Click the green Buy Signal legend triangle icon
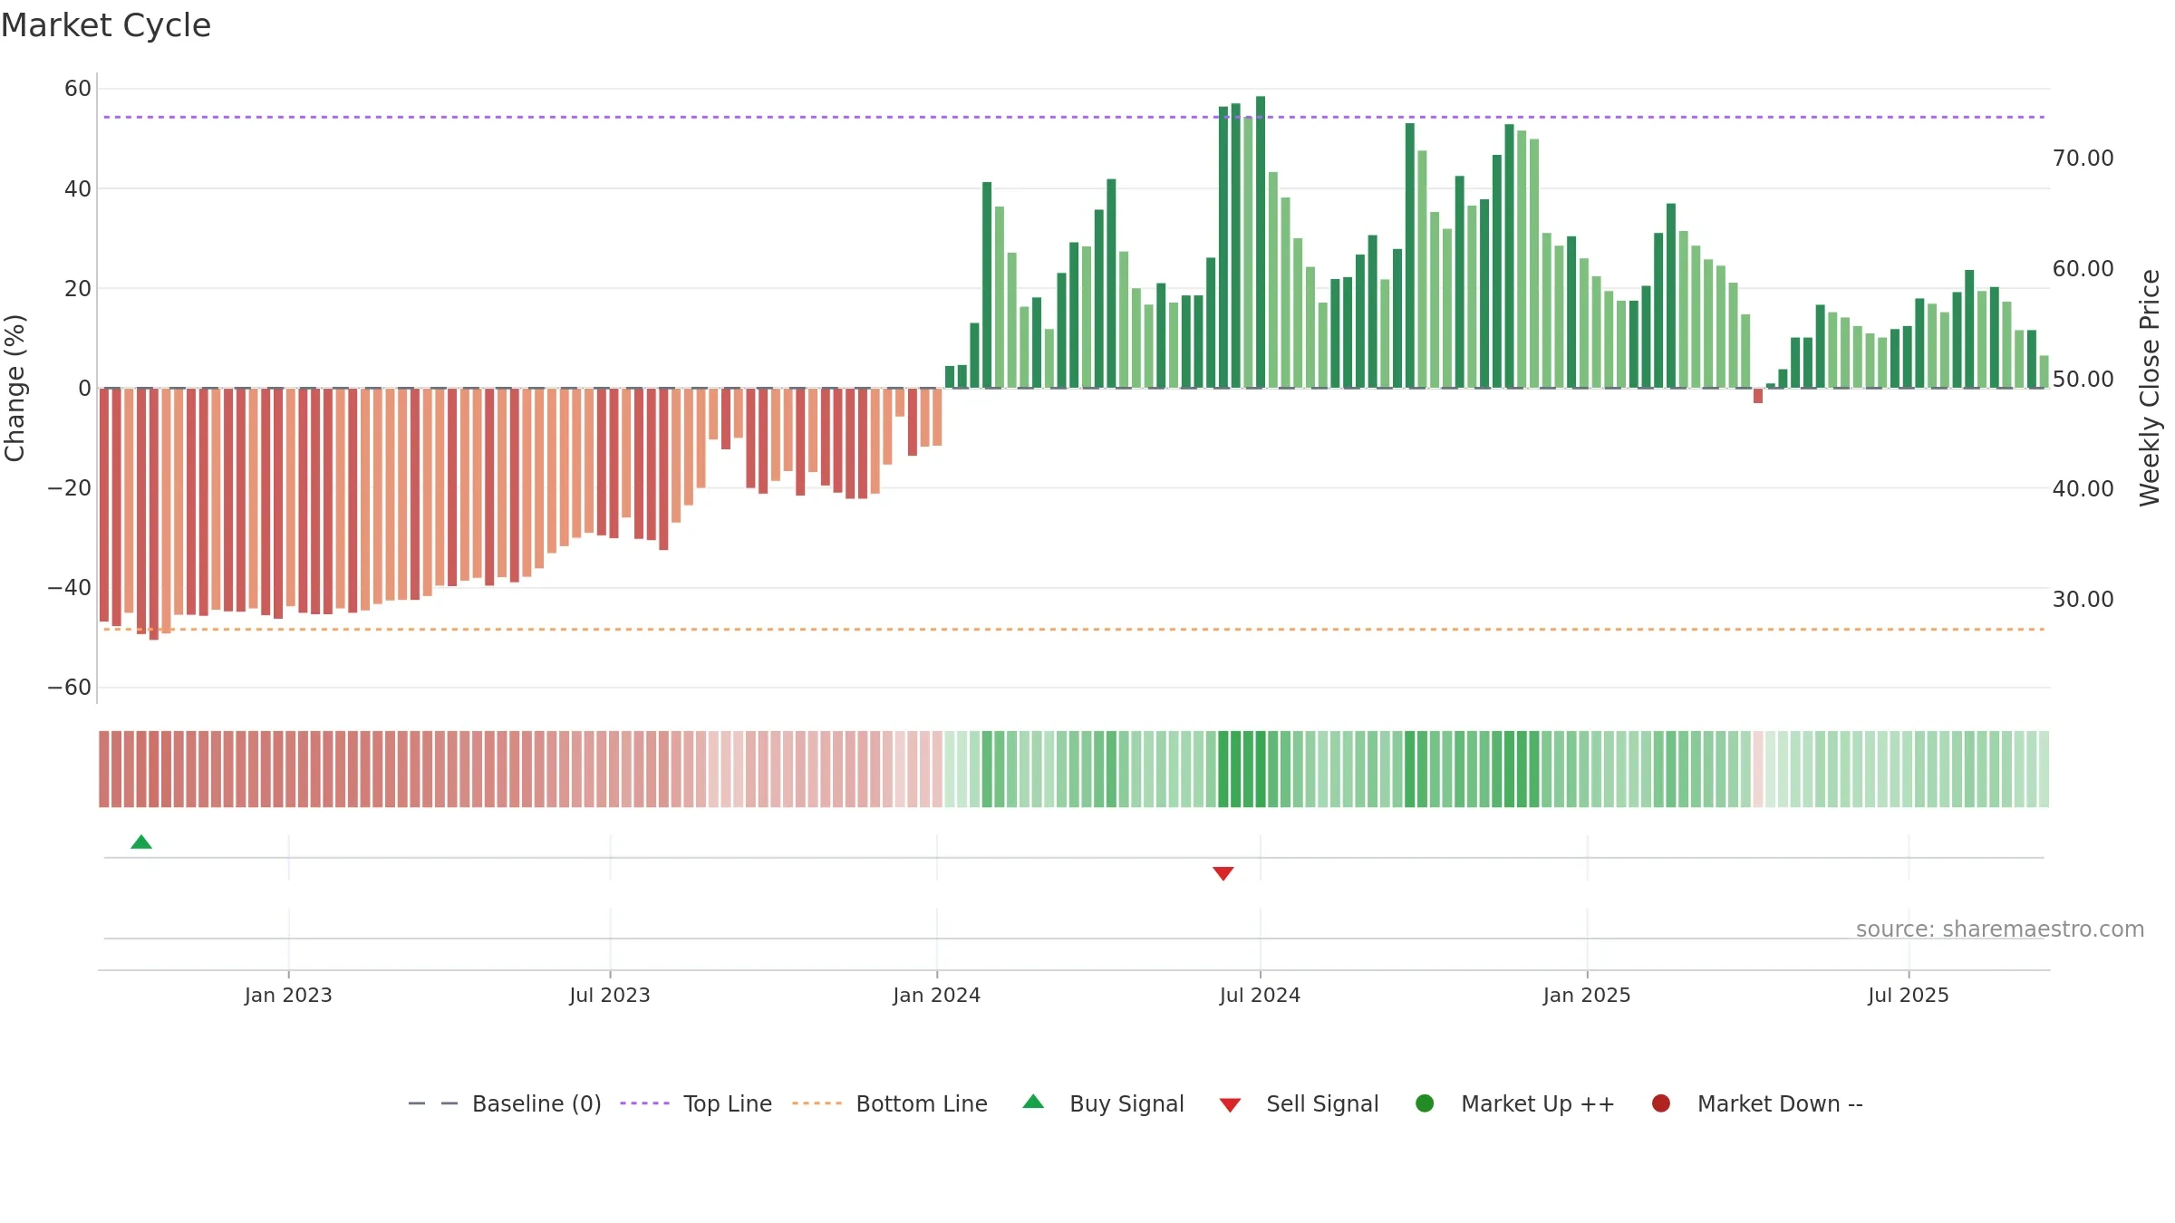This screenshot has height=1223, width=2175. (1033, 1102)
